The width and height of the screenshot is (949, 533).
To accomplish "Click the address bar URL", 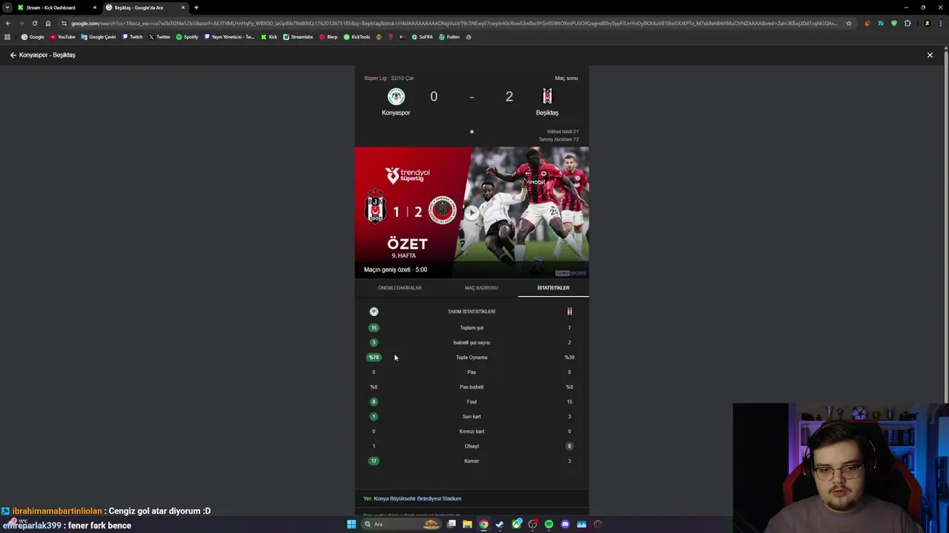I will pyautogui.click(x=454, y=23).
